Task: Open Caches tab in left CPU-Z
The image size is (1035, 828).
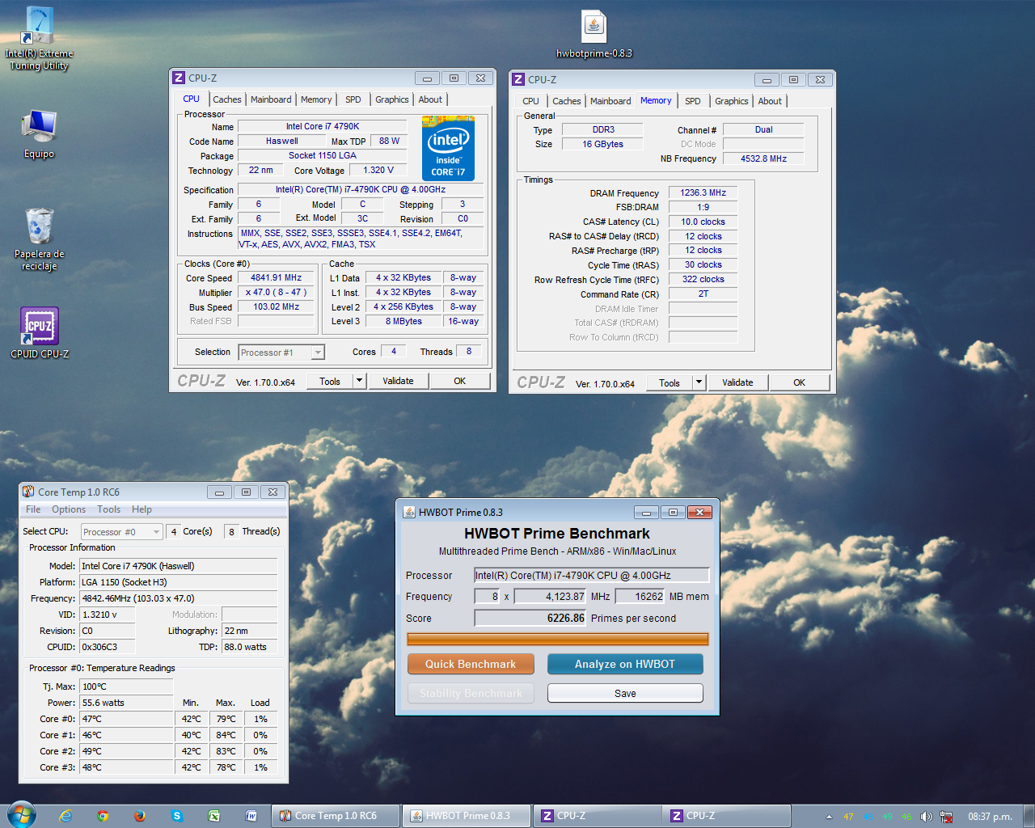Action: [x=227, y=99]
